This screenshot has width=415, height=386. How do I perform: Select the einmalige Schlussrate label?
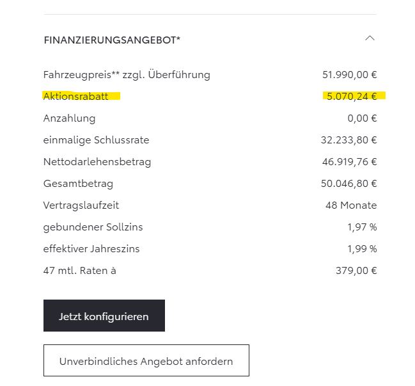(96, 140)
